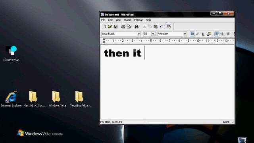Screen dimensions: 254x143
Task: Open Print Preview in WordPad toolbar
Action: pos(129,27)
